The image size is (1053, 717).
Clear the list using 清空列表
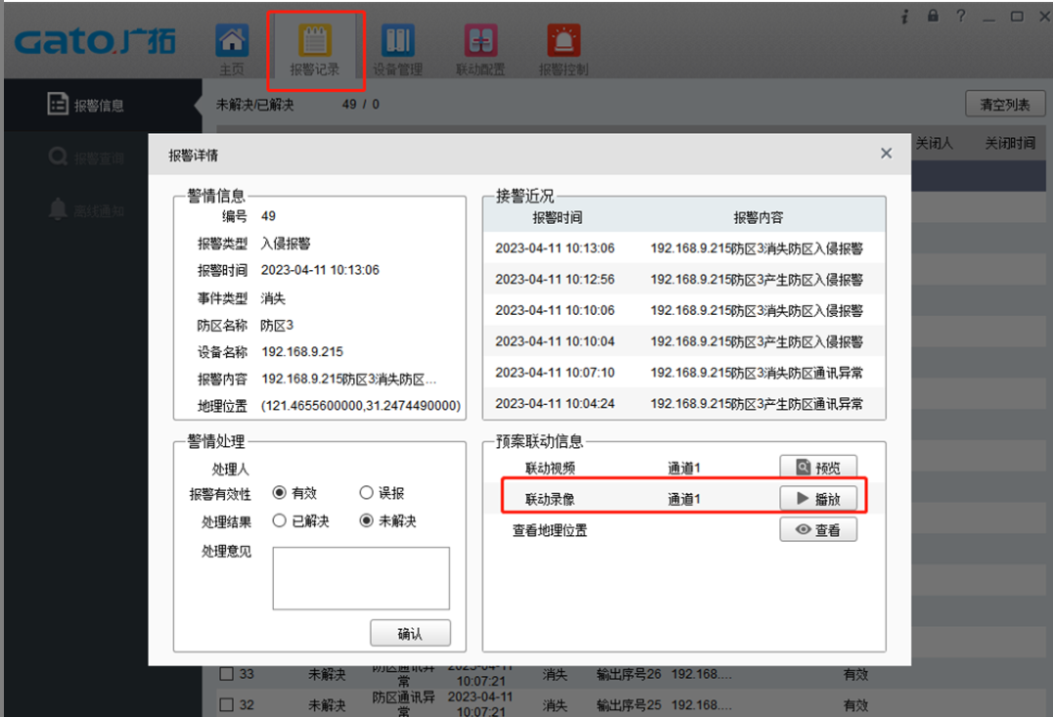pyautogui.click(x=1005, y=103)
